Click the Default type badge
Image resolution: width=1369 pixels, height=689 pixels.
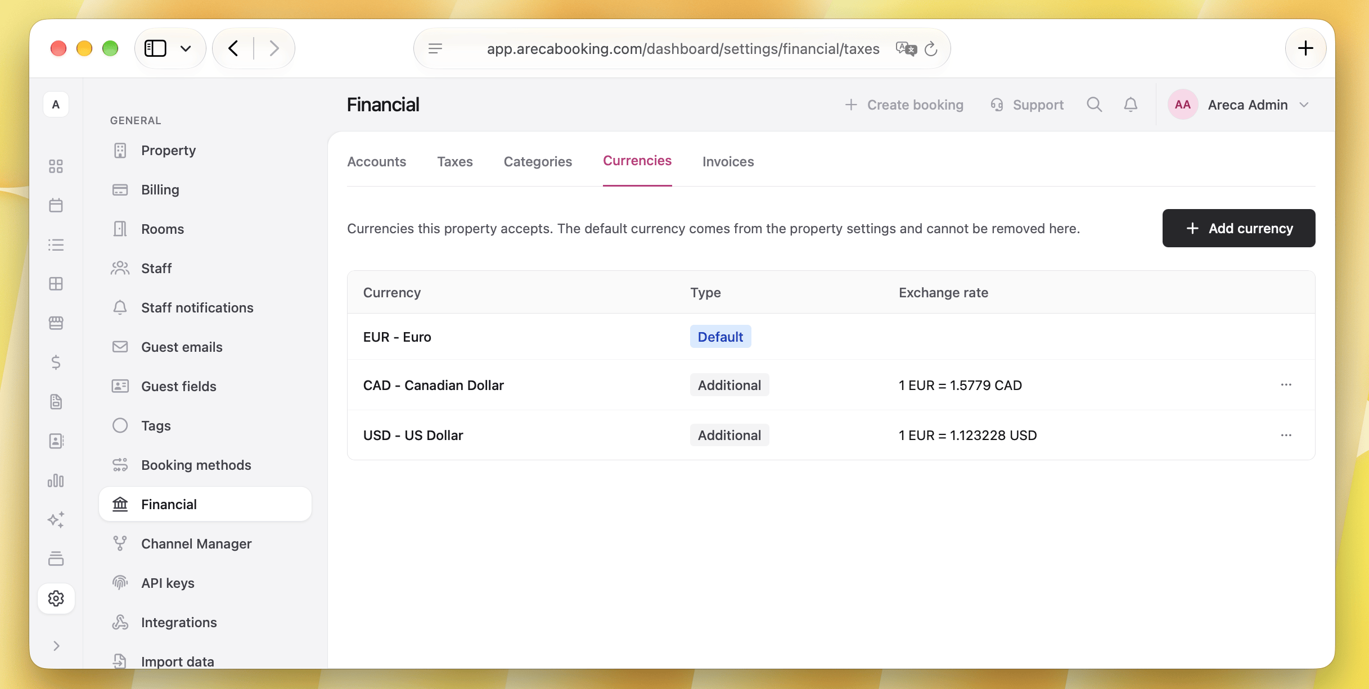click(x=720, y=337)
